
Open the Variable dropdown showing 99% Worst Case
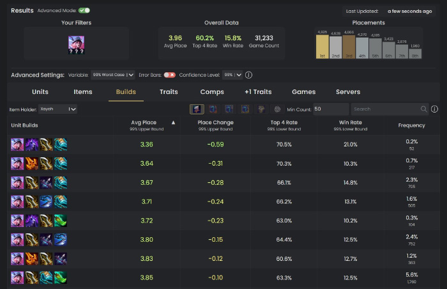pos(113,75)
